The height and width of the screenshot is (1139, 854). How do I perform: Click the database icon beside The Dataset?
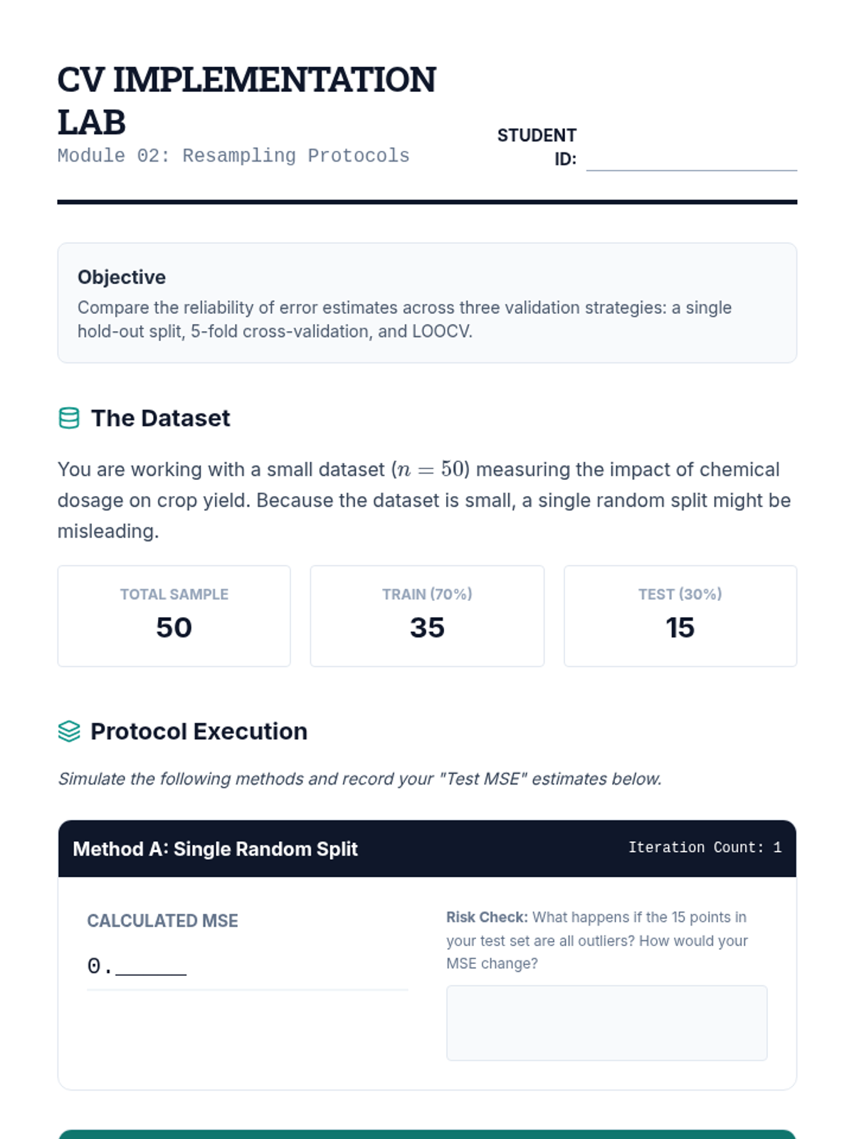69,418
